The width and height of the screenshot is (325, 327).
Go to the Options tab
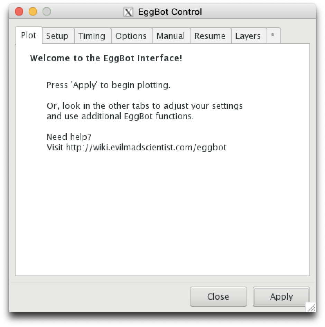click(x=131, y=36)
